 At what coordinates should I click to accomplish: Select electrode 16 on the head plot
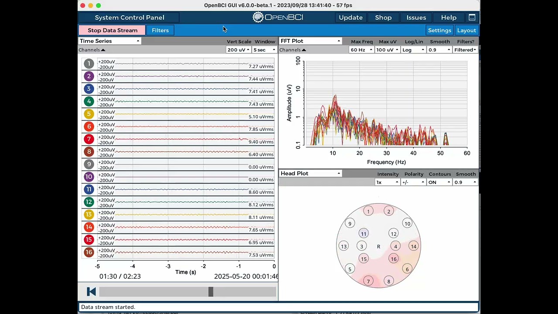[x=394, y=259]
